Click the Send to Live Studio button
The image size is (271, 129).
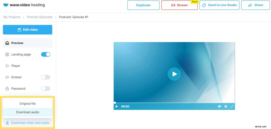click(x=219, y=5)
